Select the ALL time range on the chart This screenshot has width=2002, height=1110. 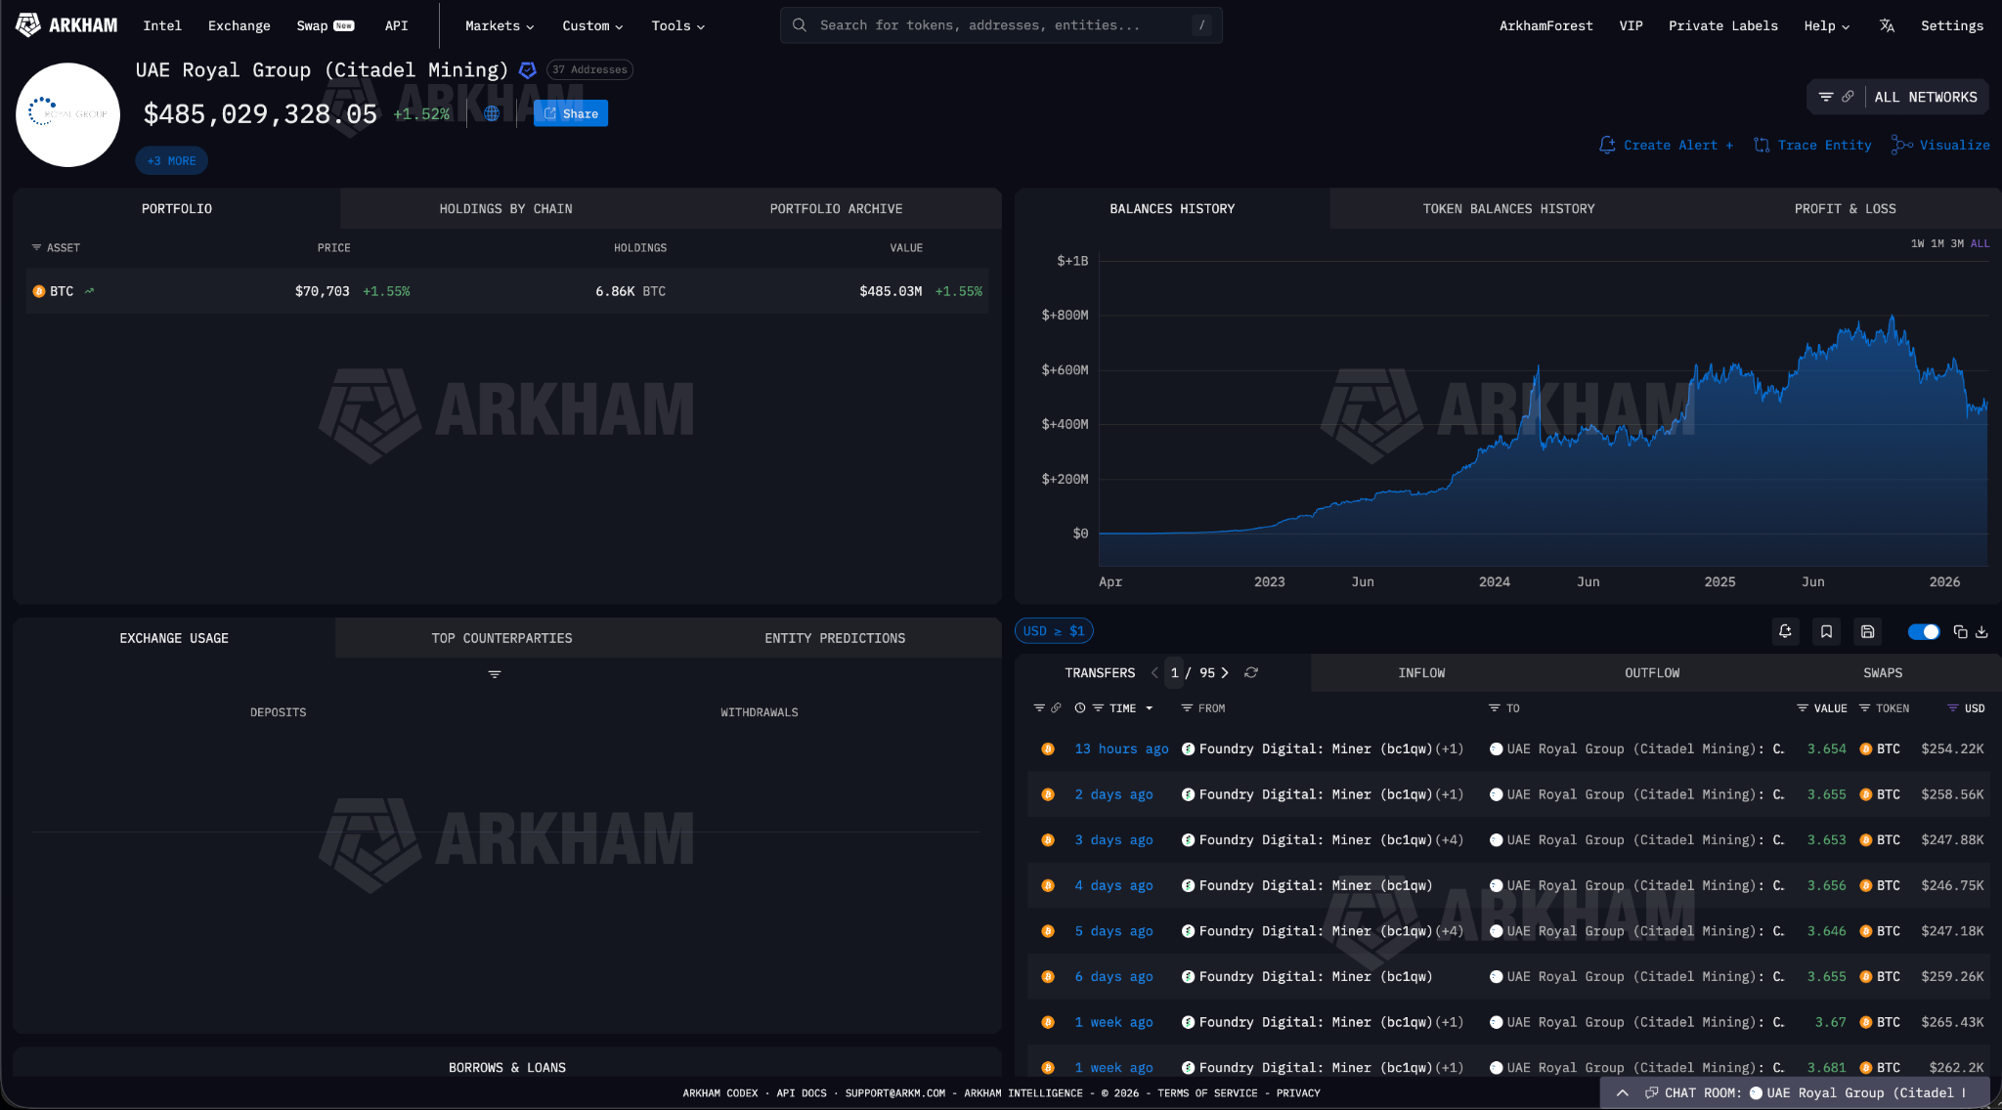1980,243
